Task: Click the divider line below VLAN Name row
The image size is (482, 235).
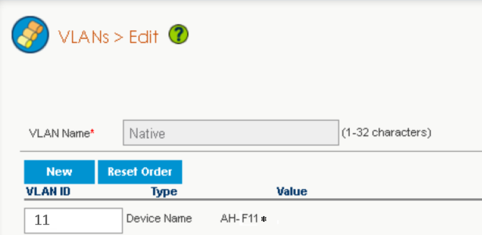Action: [252, 151]
